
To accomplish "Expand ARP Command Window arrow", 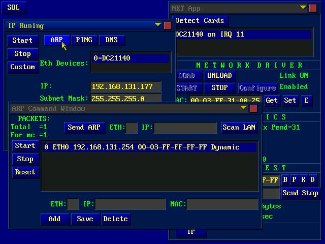I will tap(244, 107).
